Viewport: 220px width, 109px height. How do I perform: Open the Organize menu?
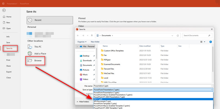(x=82, y=42)
